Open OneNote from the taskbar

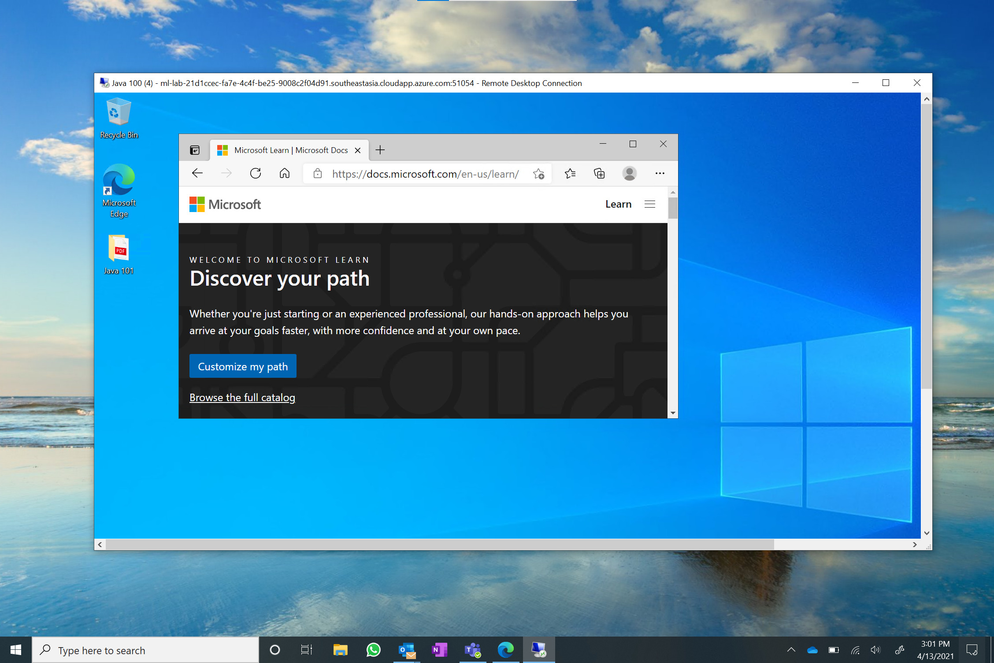pyautogui.click(x=439, y=650)
